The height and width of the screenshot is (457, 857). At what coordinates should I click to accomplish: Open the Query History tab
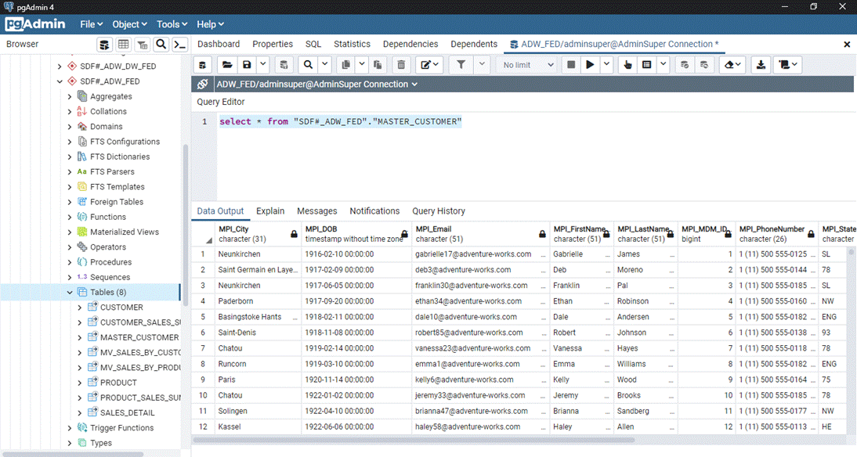(x=439, y=211)
